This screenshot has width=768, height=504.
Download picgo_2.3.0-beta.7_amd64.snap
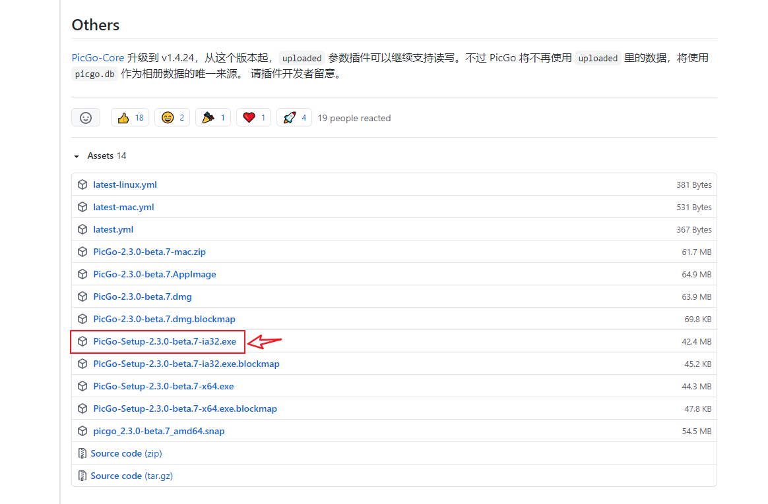click(x=159, y=431)
